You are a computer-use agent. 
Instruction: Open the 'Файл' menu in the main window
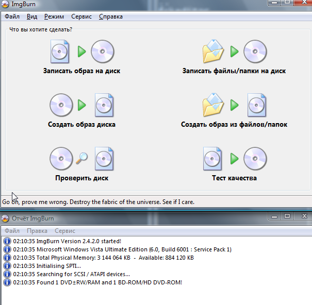(12, 16)
